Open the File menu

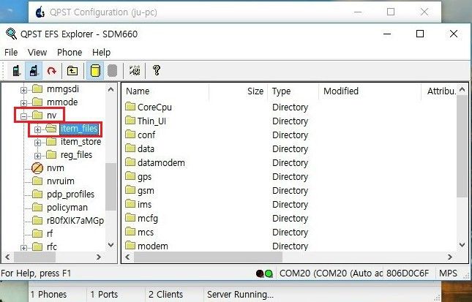pyautogui.click(x=11, y=53)
